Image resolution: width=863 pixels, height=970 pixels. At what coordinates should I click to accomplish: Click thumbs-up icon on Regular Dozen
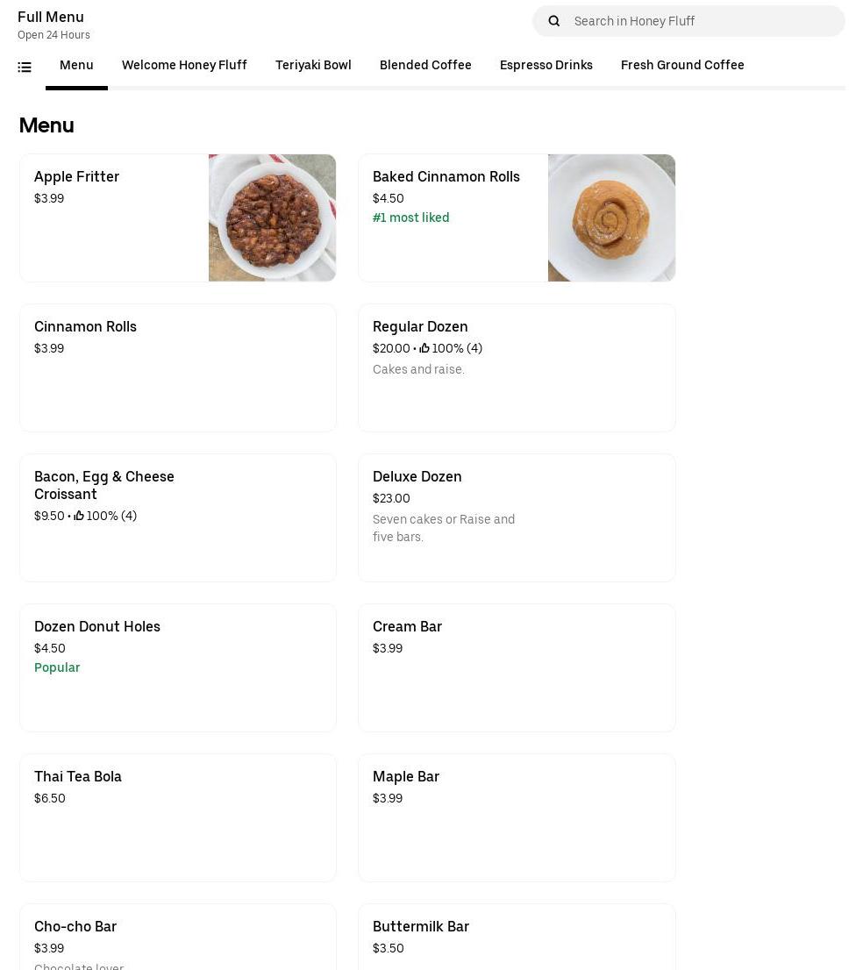tap(424, 348)
